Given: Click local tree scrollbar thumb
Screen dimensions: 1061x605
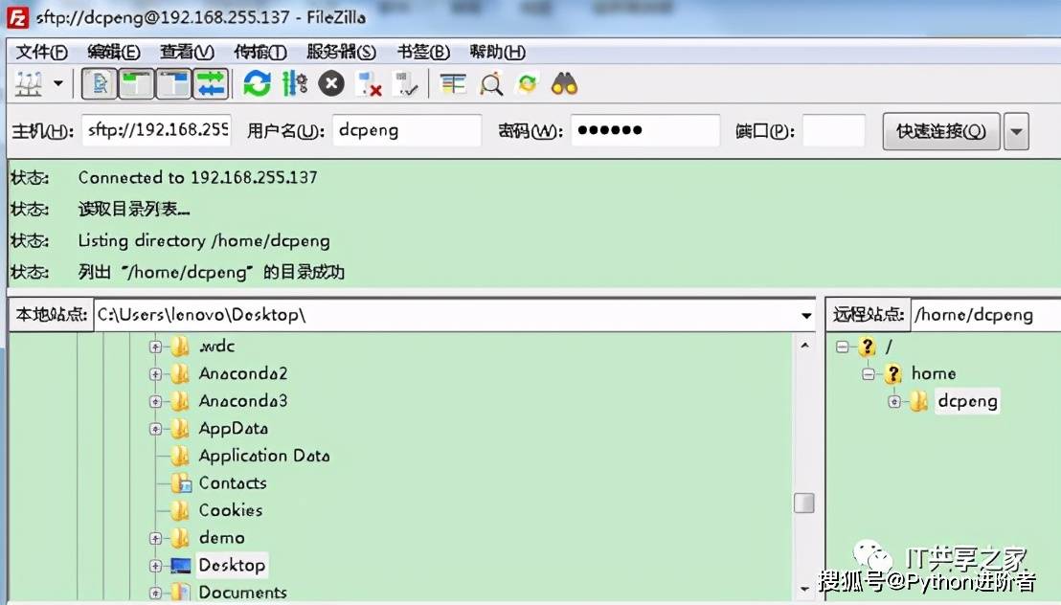Looking at the screenshot, I should pos(803,503).
